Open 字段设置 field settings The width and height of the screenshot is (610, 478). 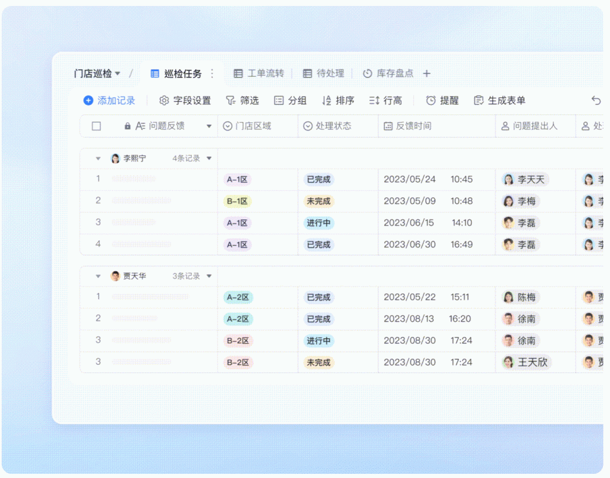(185, 101)
